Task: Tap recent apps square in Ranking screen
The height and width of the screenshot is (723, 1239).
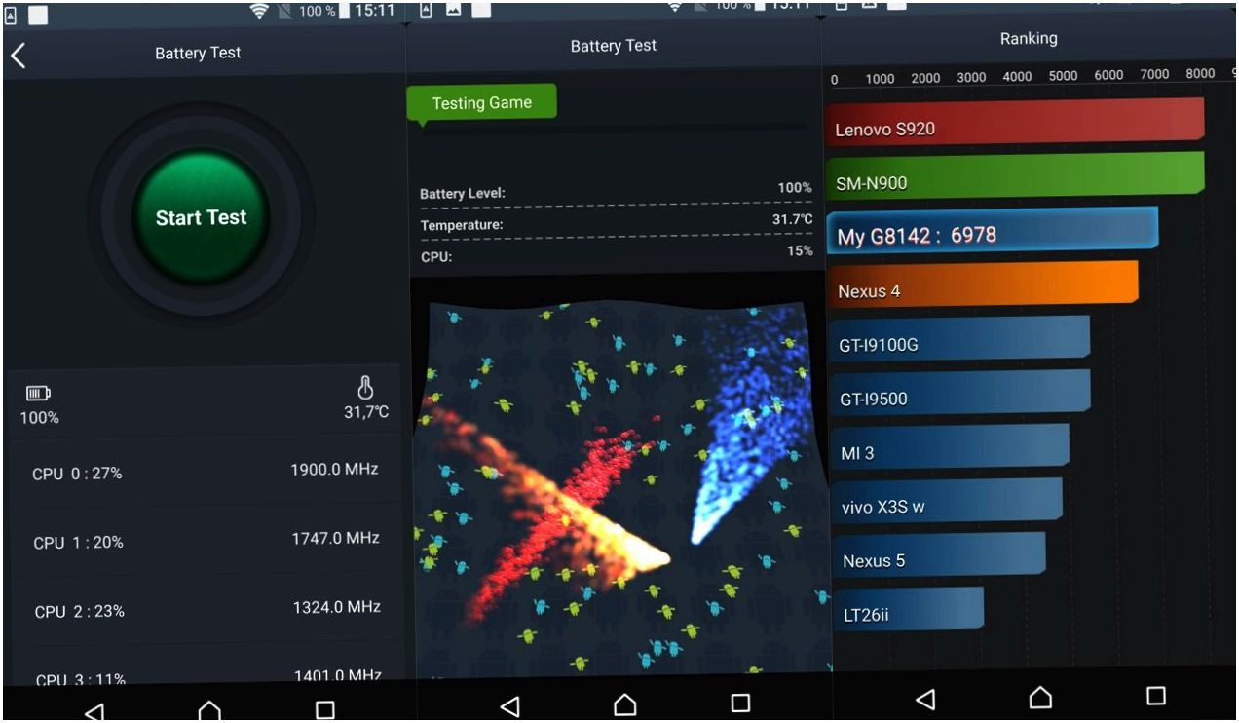Action: (1156, 696)
